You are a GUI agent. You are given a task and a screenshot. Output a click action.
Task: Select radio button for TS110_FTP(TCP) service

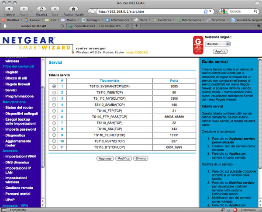click(54, 111)
